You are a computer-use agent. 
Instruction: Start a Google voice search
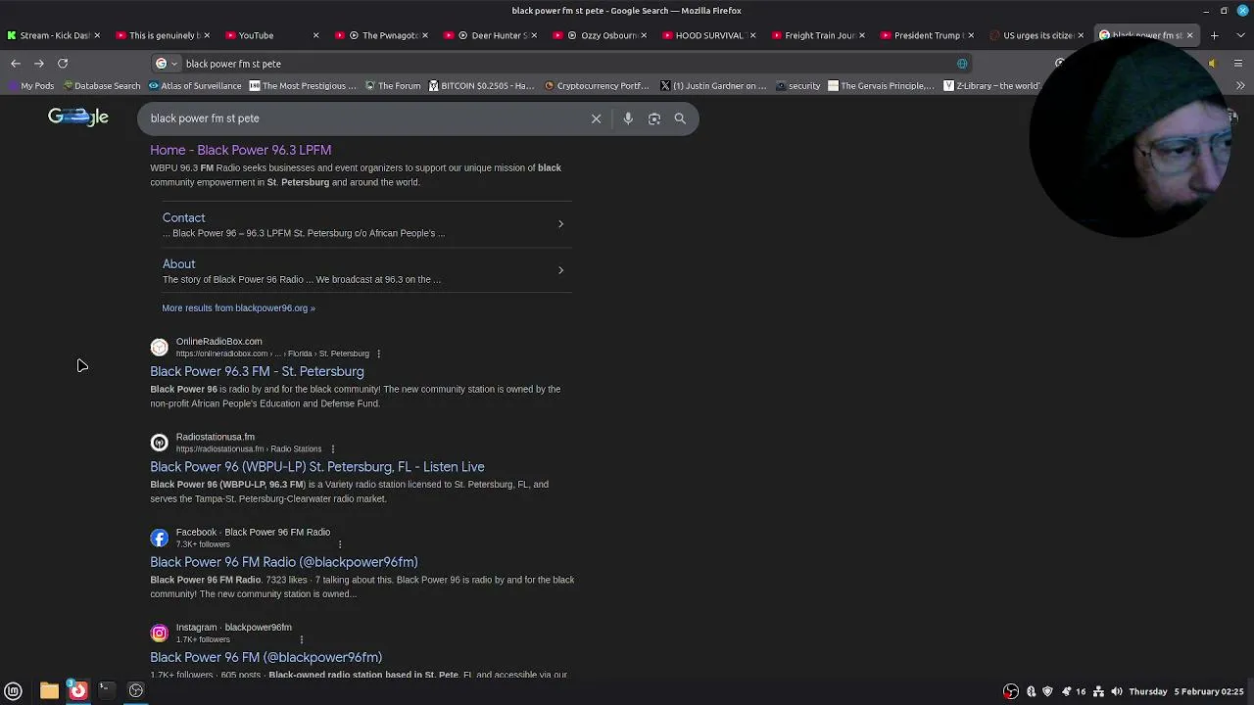628,118
